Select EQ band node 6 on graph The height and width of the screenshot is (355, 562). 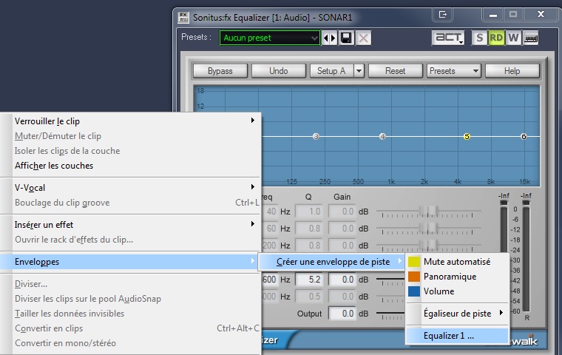[x=524, y=137]
